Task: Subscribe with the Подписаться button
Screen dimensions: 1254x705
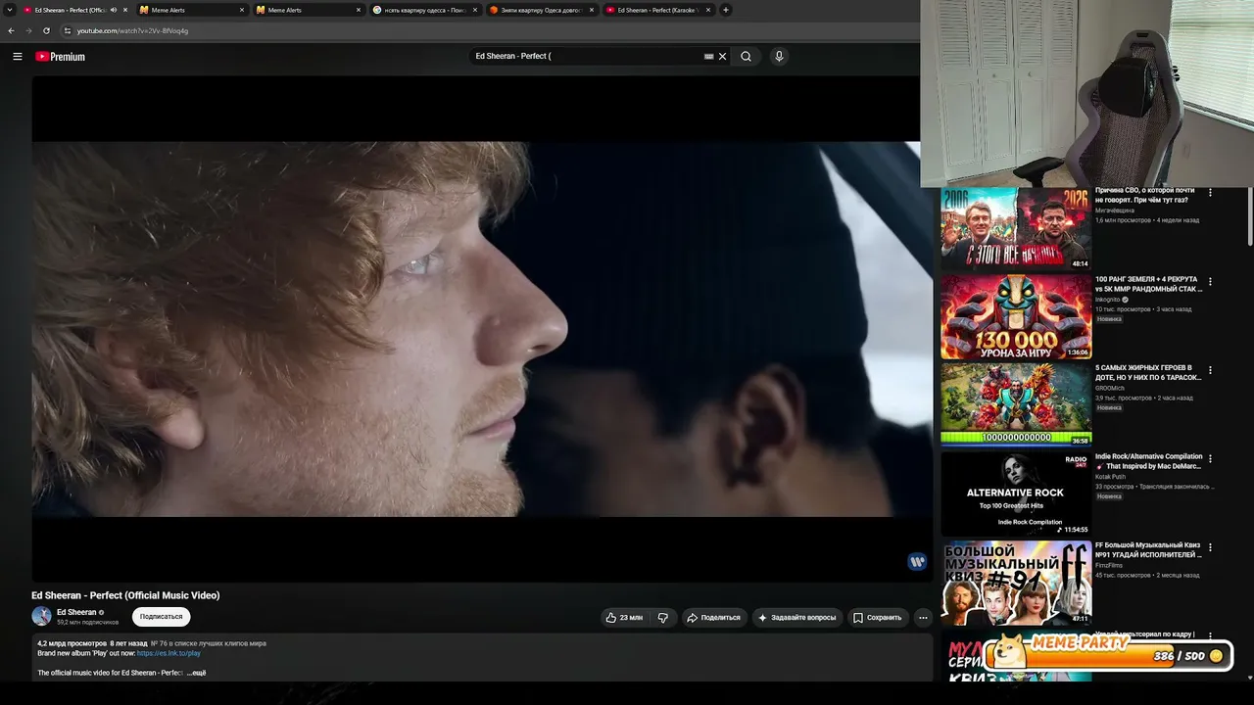Action: tap(161, 617)
